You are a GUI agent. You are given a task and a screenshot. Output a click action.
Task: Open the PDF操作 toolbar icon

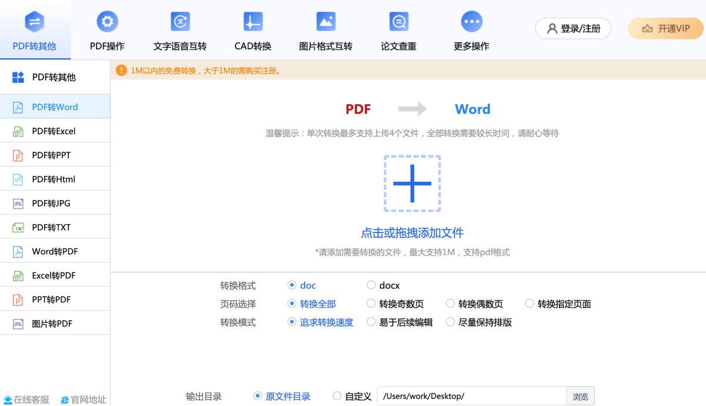[x=107, y=22]
